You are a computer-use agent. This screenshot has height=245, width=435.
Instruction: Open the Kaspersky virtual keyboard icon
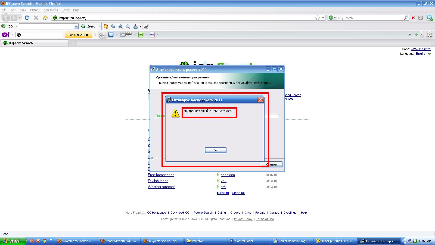(421, 18)
